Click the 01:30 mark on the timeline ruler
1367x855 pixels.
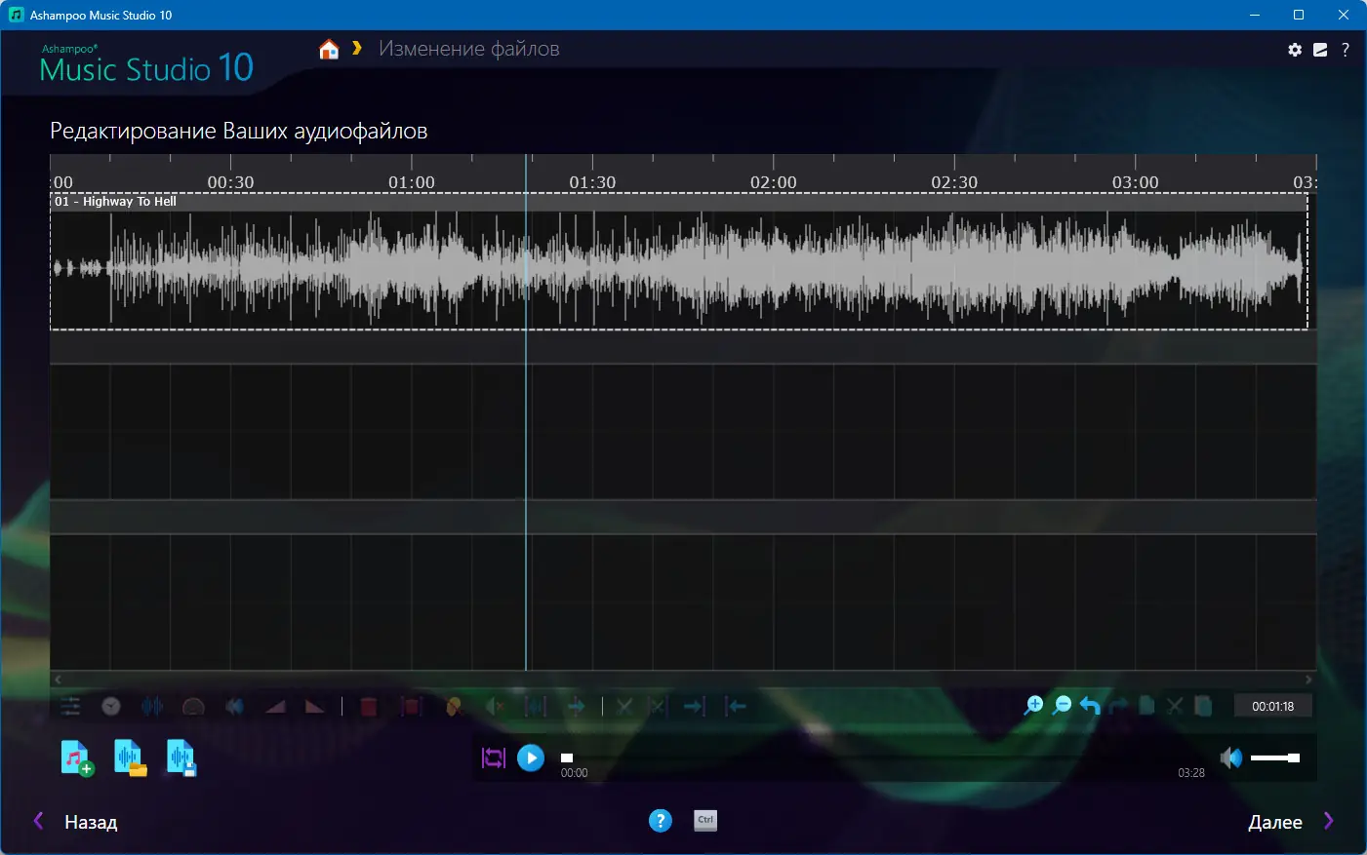tap(592, 182)
